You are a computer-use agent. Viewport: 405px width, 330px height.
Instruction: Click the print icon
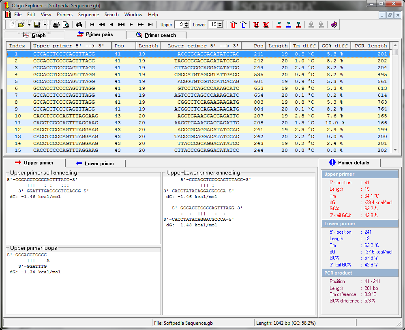(x=56, y=25)
